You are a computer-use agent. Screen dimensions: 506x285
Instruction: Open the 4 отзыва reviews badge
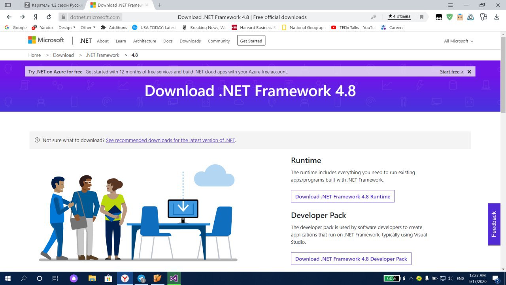[399, 17]
